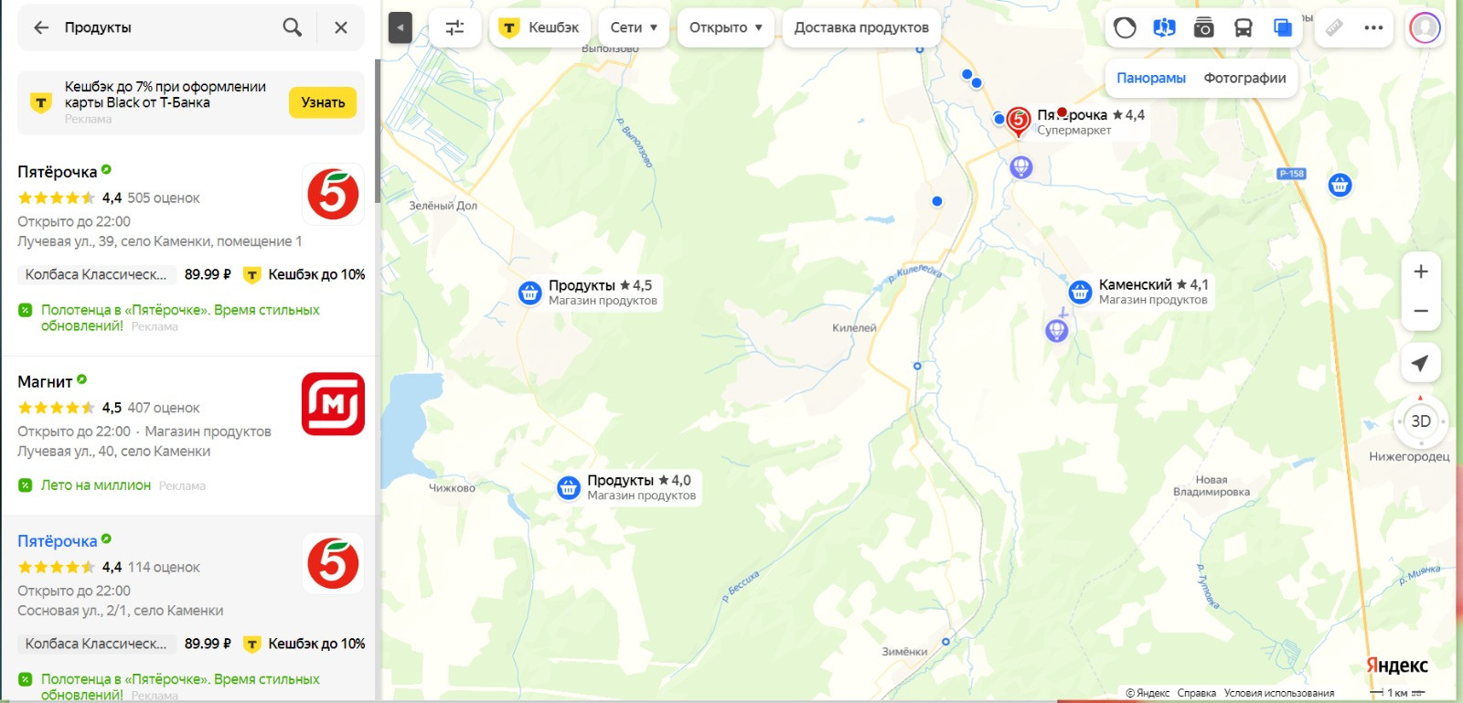Locate me with the arrow icon

click(x=1420, y=363)
